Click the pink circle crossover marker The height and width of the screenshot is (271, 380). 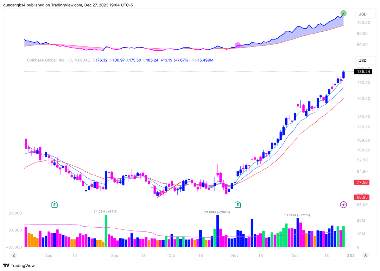(x=237, y=46)
